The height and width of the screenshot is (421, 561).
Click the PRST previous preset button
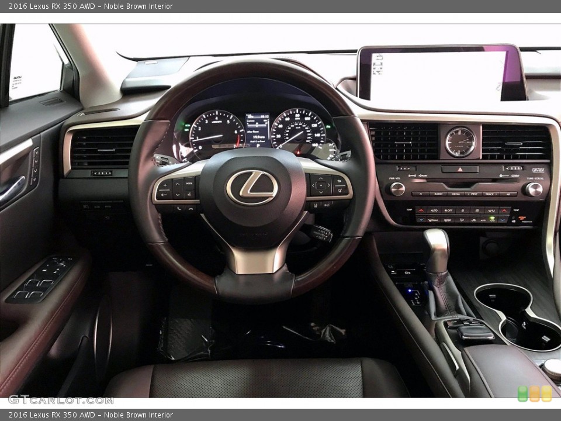click(474, 194)
